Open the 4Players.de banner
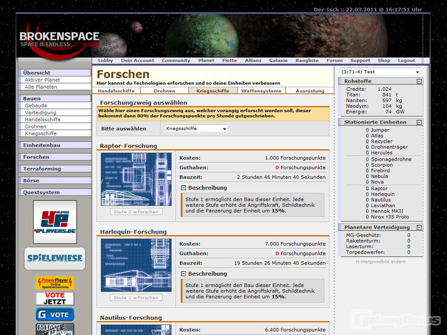This screenshot has height=335, width=447. click(55, 222)
